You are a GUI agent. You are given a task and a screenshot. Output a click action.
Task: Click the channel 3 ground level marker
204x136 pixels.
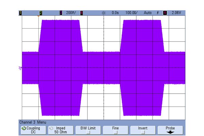[20, 68]
